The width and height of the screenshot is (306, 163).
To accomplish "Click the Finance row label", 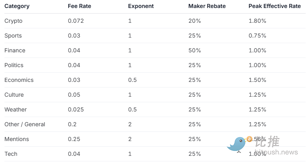I will click(x=15, y=50).
